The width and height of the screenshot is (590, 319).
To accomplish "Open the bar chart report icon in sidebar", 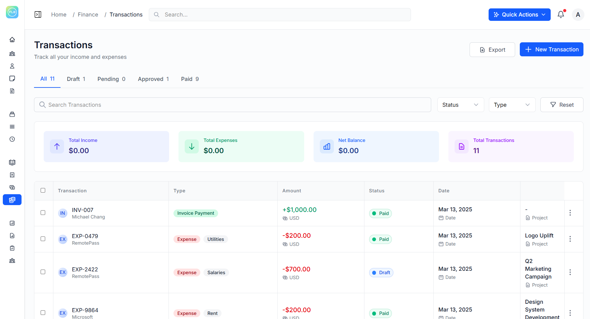I will pos(12,223).
